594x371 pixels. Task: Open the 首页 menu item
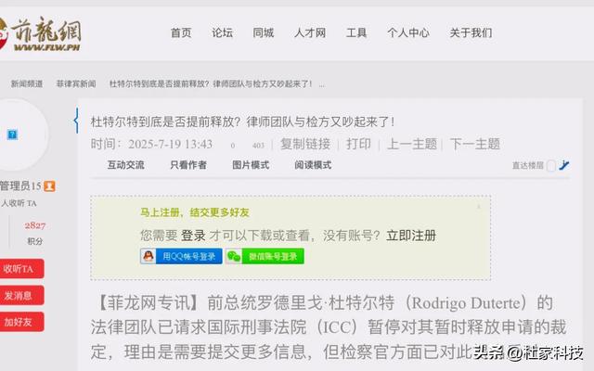181,33
